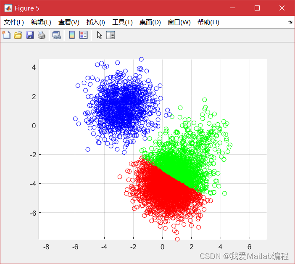Click y-axis tick label -6
The width and height of the screenshot is (295, 264).
pyautogui.click(x=33, y=213)
